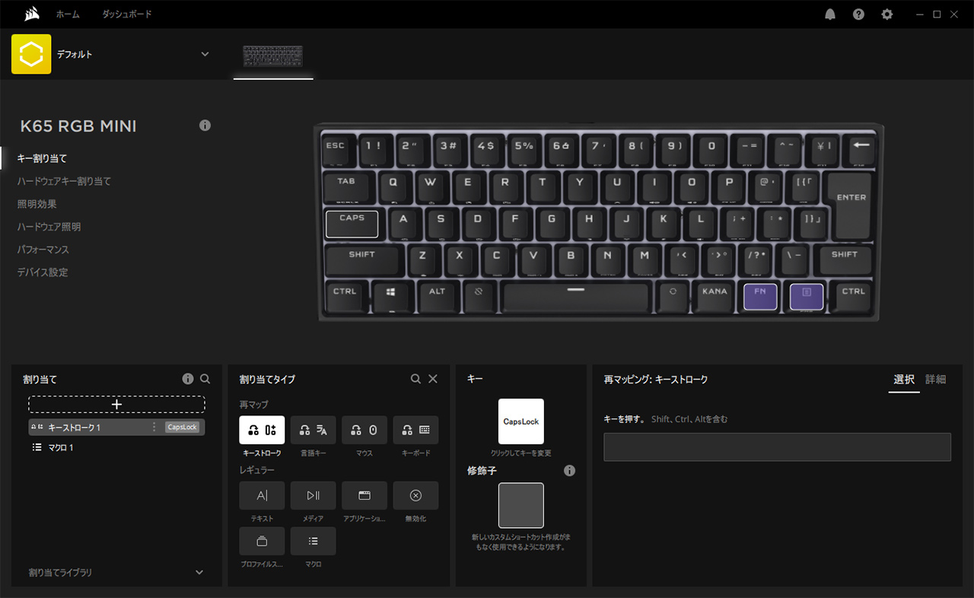This screenshot has width=974, height=598.
Task: Expand the 割り当てライブラリ section
Action: coord(199,572)
